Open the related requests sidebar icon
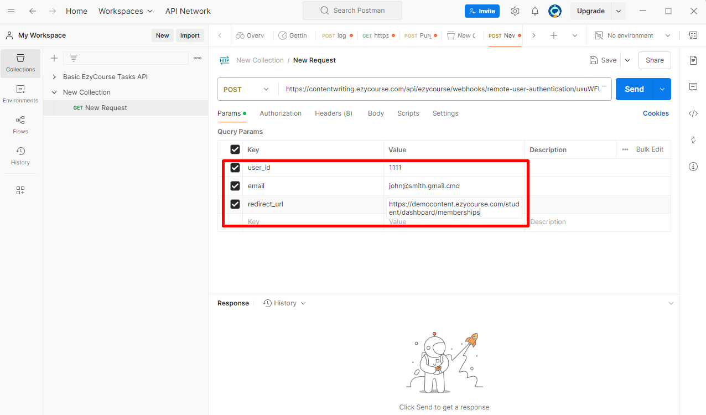The width and height of the screenshot is (706, 415). click(x=693, y=140)
